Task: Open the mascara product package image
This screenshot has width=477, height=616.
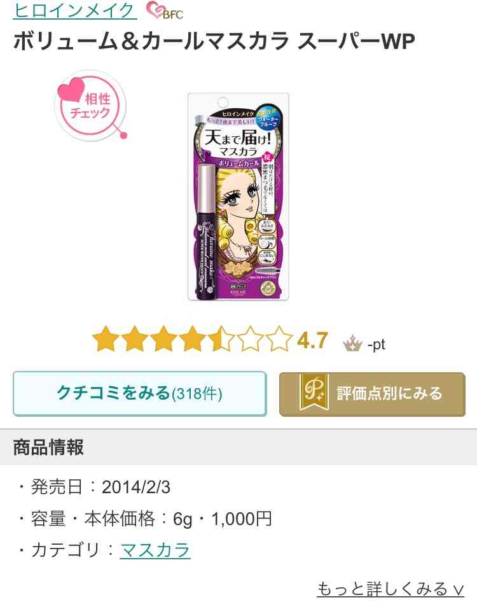Action: point(238,197)
